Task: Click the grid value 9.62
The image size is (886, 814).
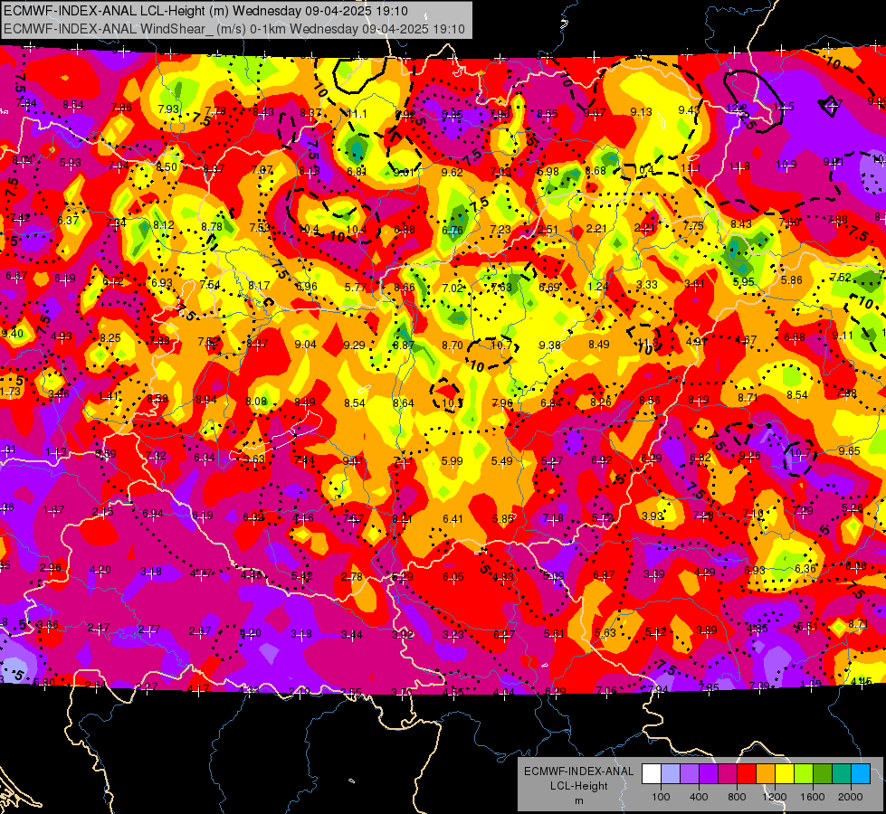Action: [x=452, y=172]
